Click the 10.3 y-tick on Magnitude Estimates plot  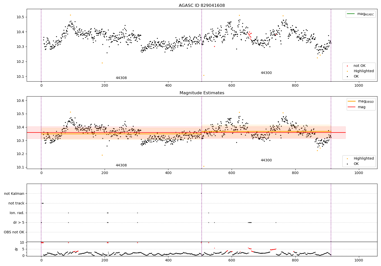coord(20,141)
